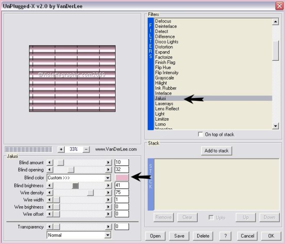Viewport: 285px width, 244px height.
Task: Click the pink blind color swatch
Action: pyautogui.click(x=122, y=178)
